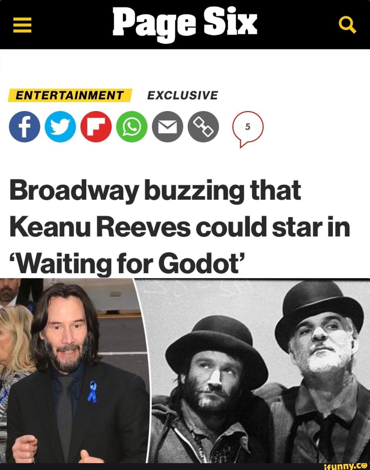Screen dimensions: 370x470
Task: Click the right man's bowler hat
Action: (x=319, y=307)
